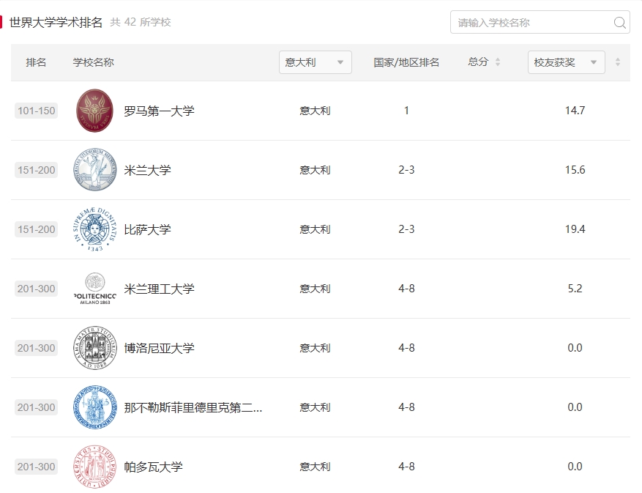642x493 pixels.
Task: Click 意大利 country cell in 比萨大学 row
Action: click(315, 229)
